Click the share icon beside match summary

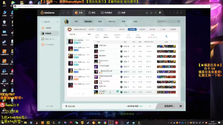[166, 36]
